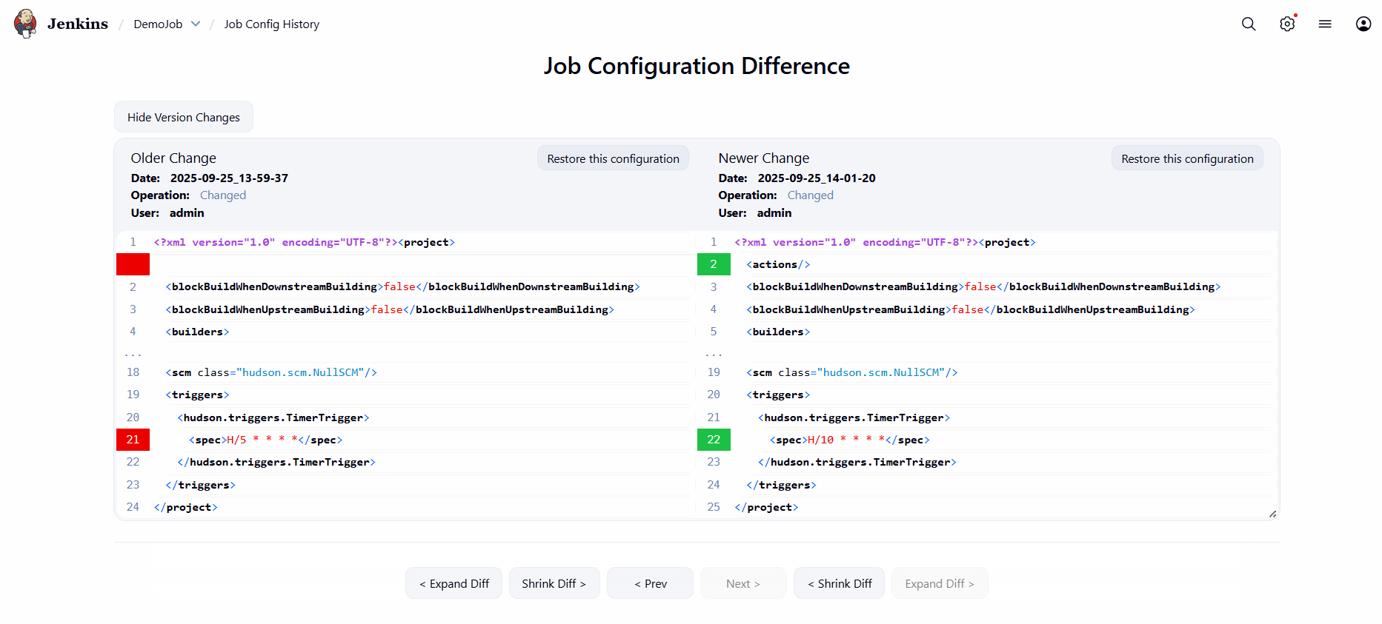Click the < Shrink Diff button
1382x624 pixels.
click(839, 583)
